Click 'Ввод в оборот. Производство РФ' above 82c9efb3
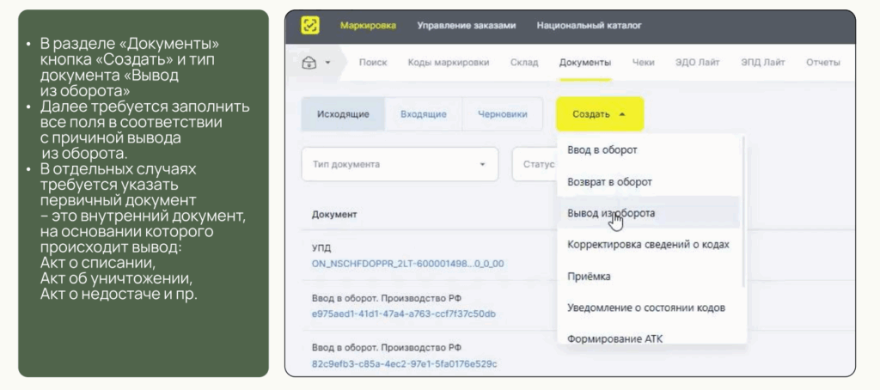 pos(386,348)
